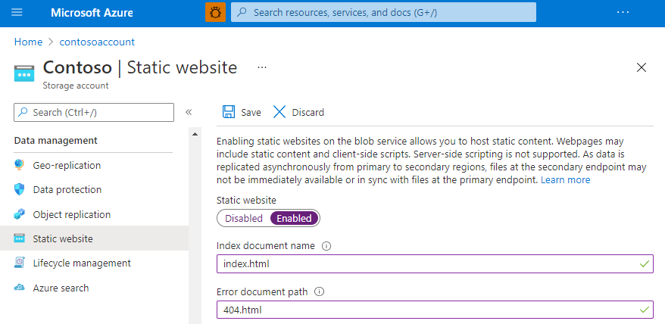This screenshot has width=665, height=324.
Task: Click the Lifecycle management icon
Action: pos(20,263)
